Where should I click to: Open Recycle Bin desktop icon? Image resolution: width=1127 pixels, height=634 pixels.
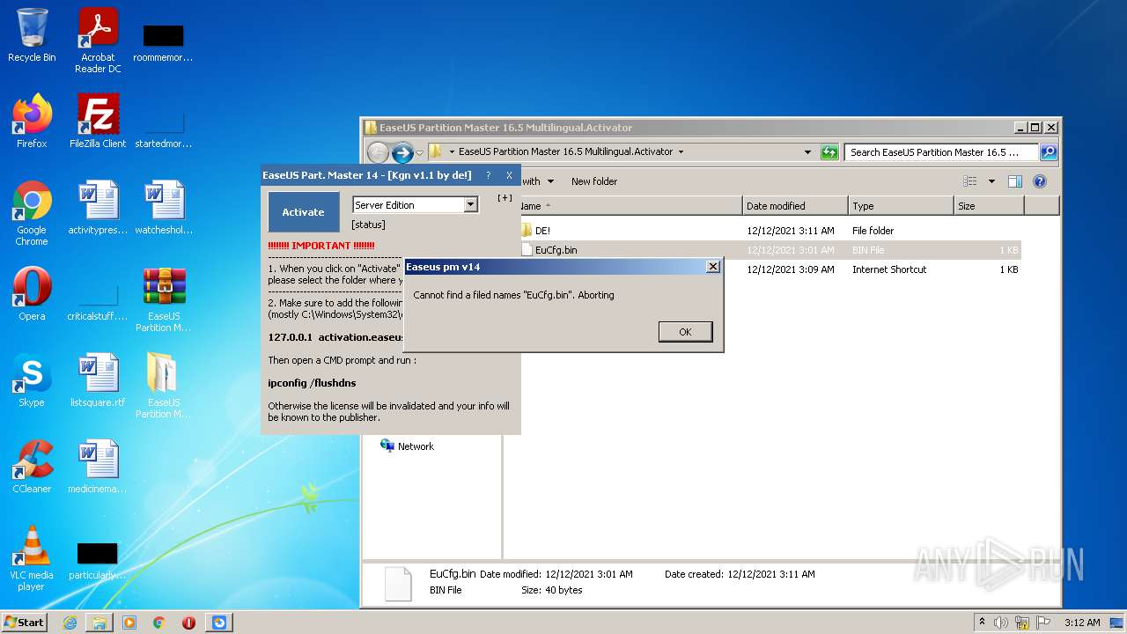[32, 36]
